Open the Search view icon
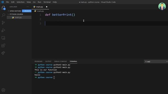 click(x=3, y=15)
